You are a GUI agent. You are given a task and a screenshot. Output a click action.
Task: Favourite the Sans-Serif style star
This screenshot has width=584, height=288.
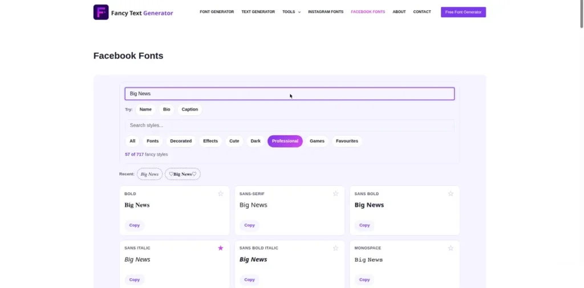(335, 194)
